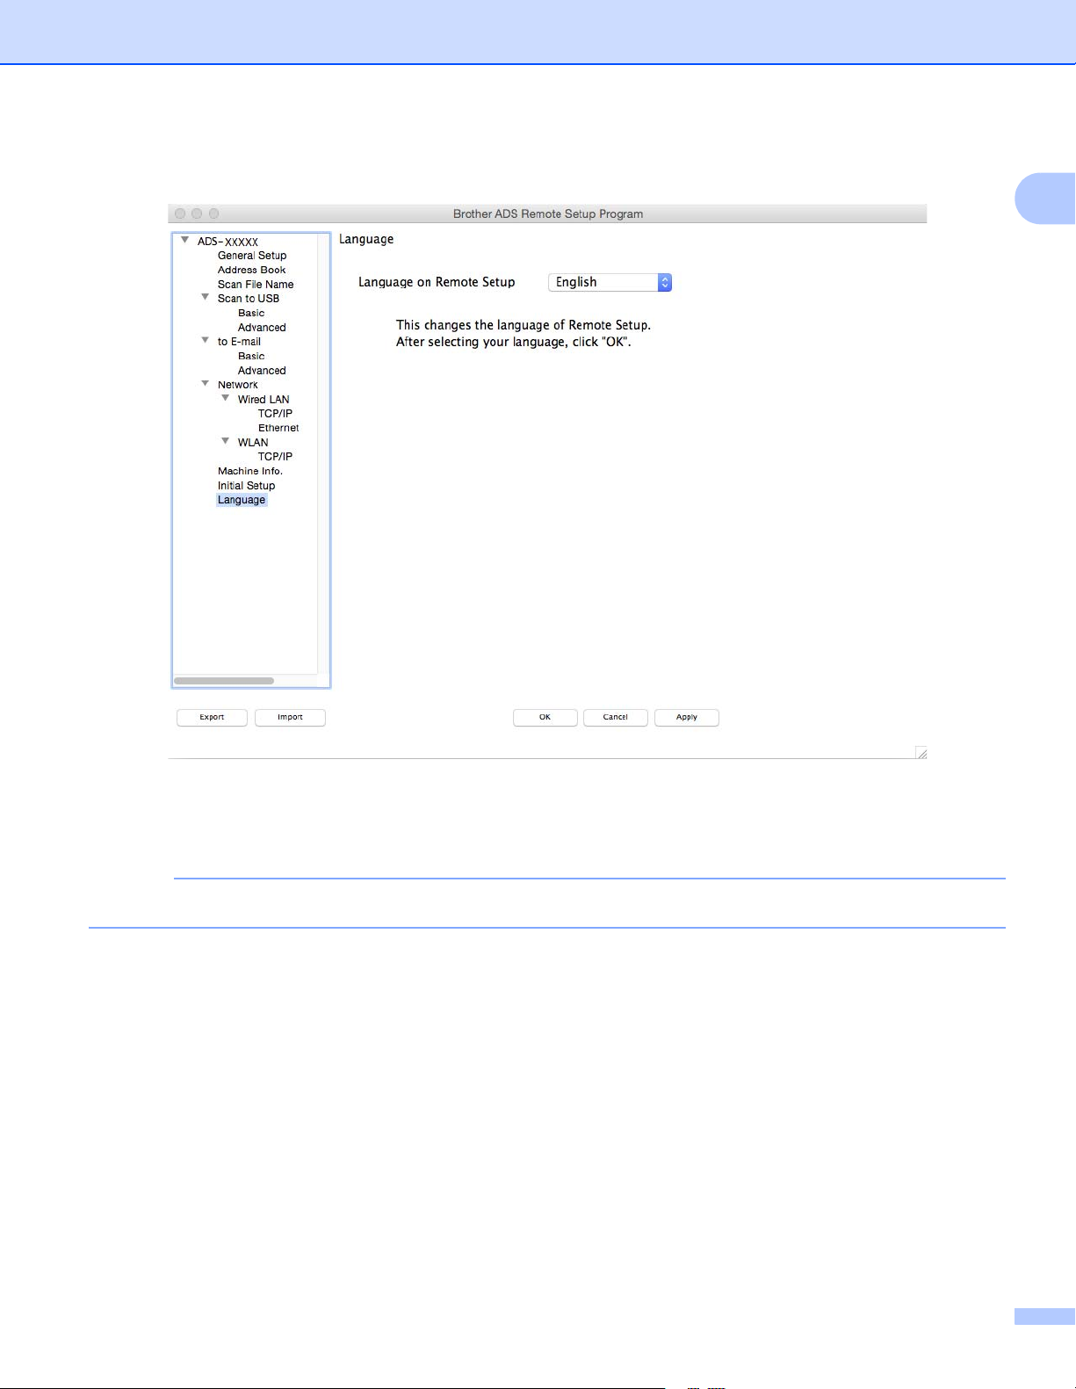Select WLAN in the tree

[253, 443]
